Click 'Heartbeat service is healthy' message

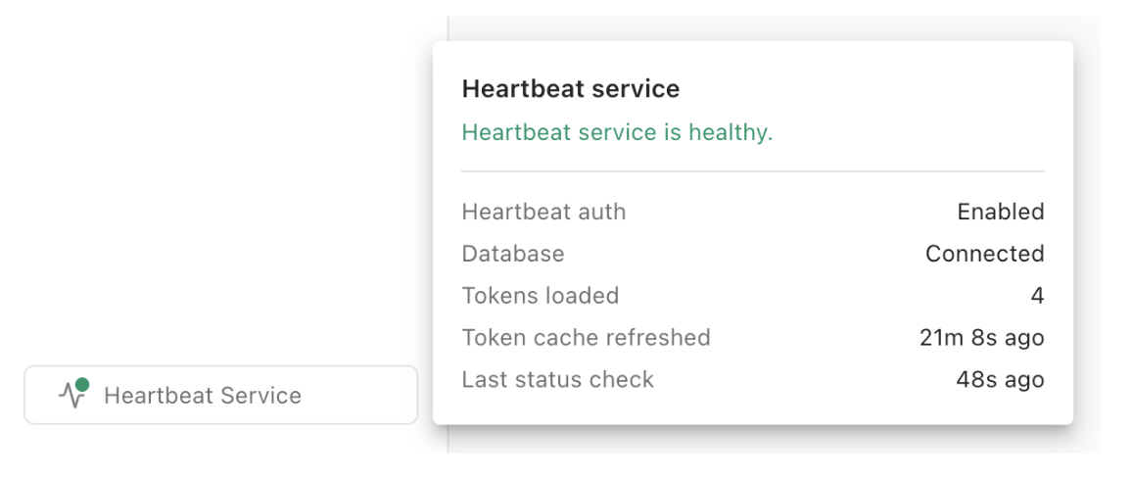pos(617,133)
